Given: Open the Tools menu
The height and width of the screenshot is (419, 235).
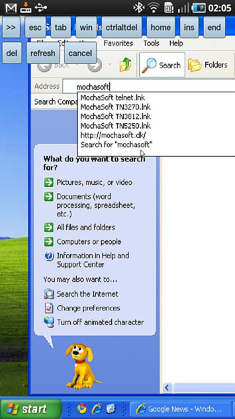Looking at the screenshot, I should coord(151,43).
